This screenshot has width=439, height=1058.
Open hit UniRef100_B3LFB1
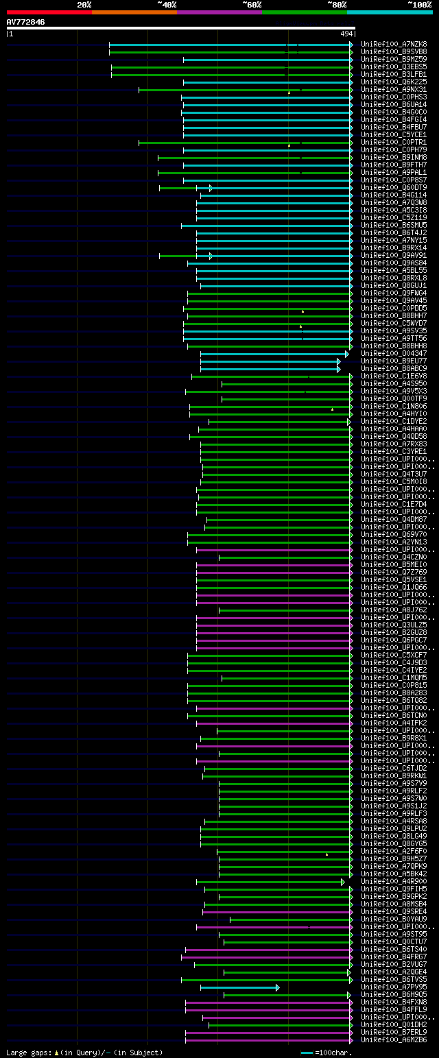[394, 74]
